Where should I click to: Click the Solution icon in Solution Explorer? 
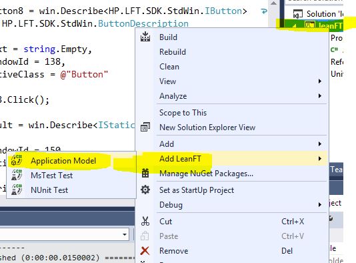pyautogui.click(x=297, y=14)
